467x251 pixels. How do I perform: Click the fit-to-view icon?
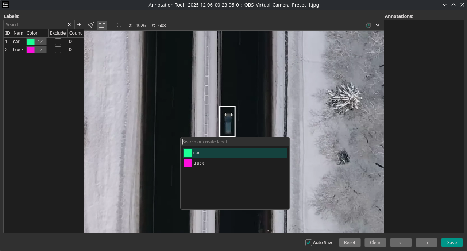coord(119,25)
